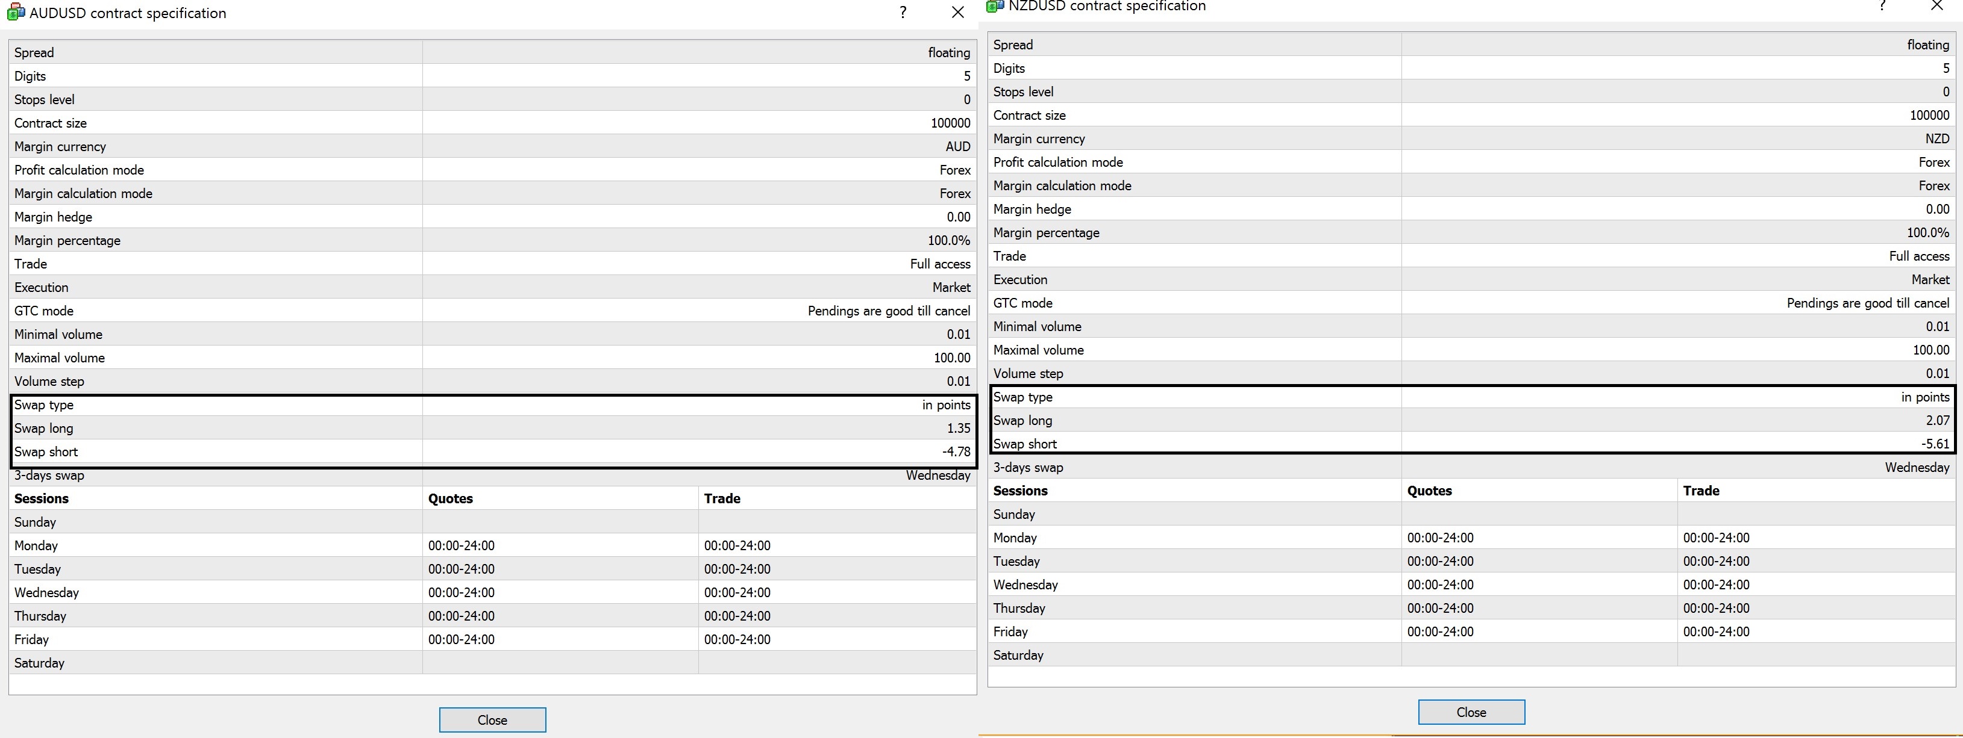Click the NZDUSD dialog title icon
Screen dimensions: 1963x738
[x=995, y=6]
